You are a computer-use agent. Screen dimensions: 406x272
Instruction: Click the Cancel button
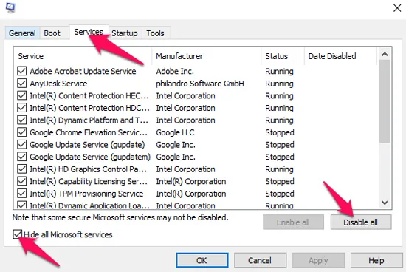click(x=260, y=260)
